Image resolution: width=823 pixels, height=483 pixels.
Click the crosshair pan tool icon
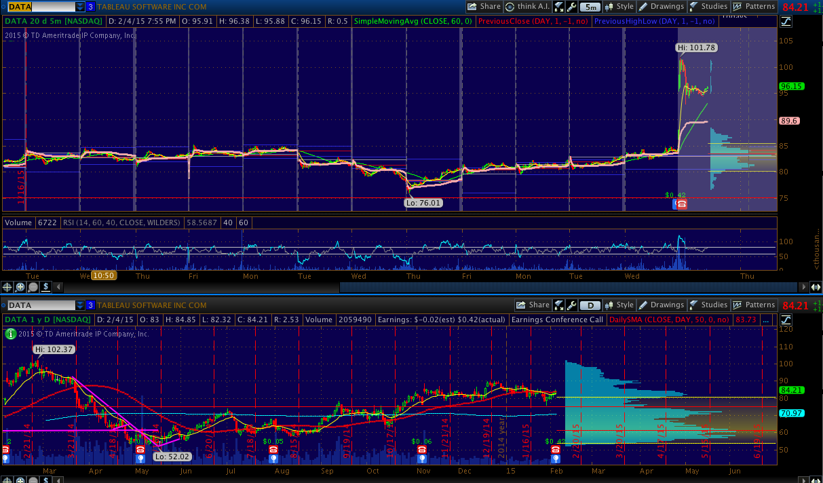8,287
